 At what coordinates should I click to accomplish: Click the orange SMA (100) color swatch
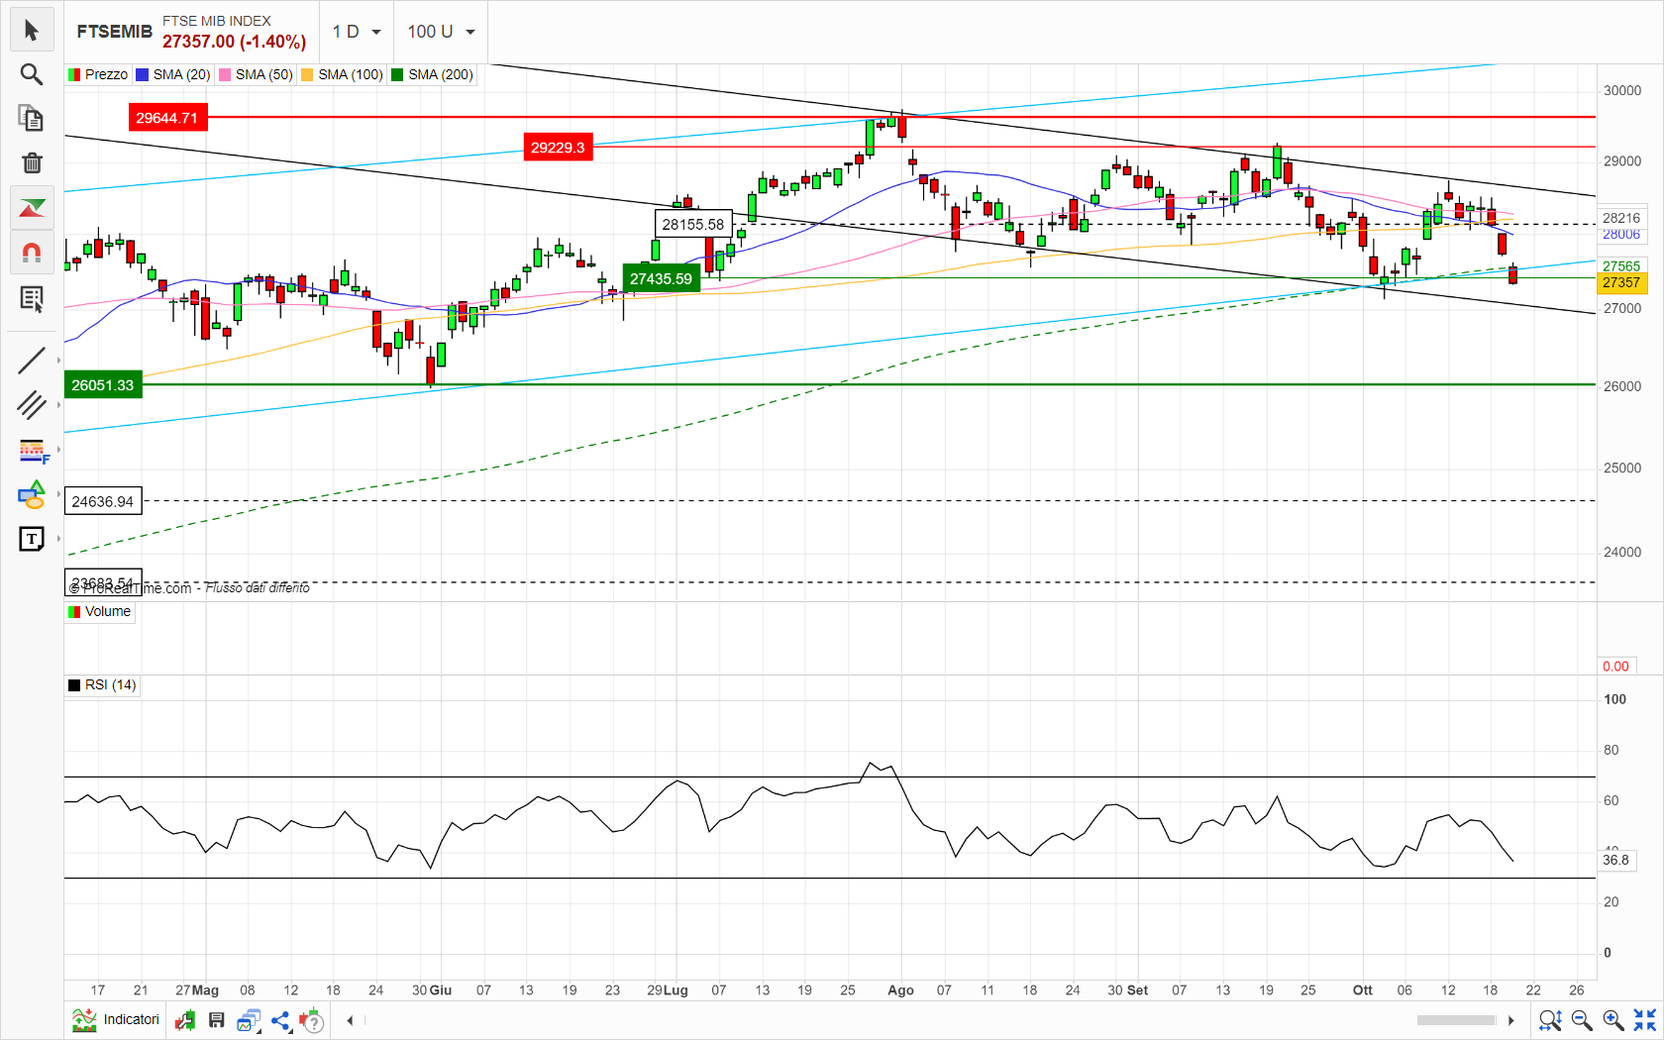[307, 74]
